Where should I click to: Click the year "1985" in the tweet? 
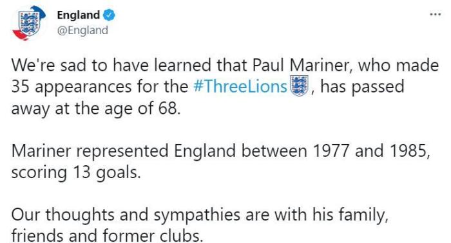coord(408,150)
